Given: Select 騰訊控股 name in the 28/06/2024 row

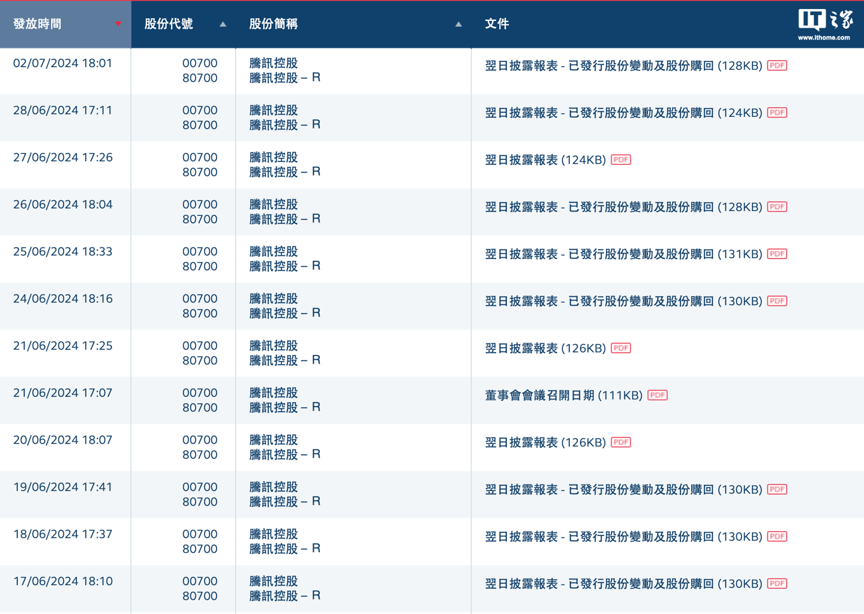Looking at the screenshot, I should tap(274, 110).
